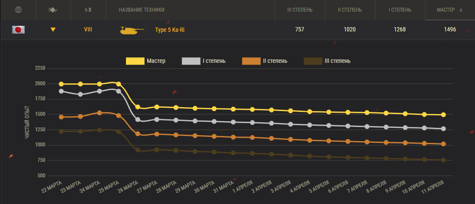Sort by Название техники column
Image resolution: width=475 pixels, height=204 pixels.
click(142, 10)
